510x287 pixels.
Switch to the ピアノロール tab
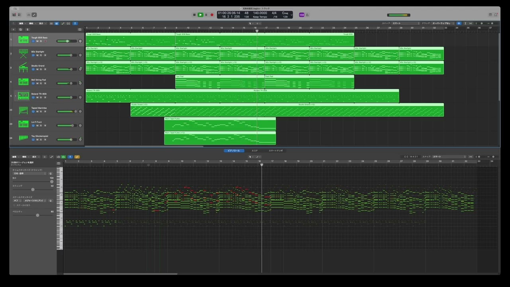(x=233, y=151)
